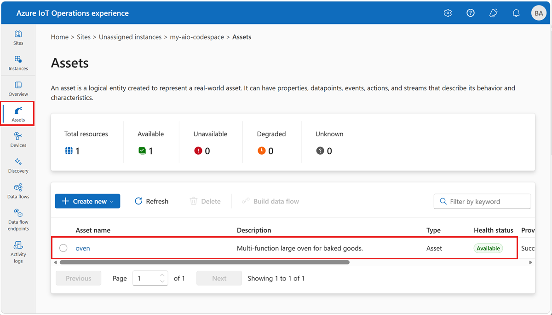Click the Asset name column header
552x315 pixels.
tap(93, 230)
